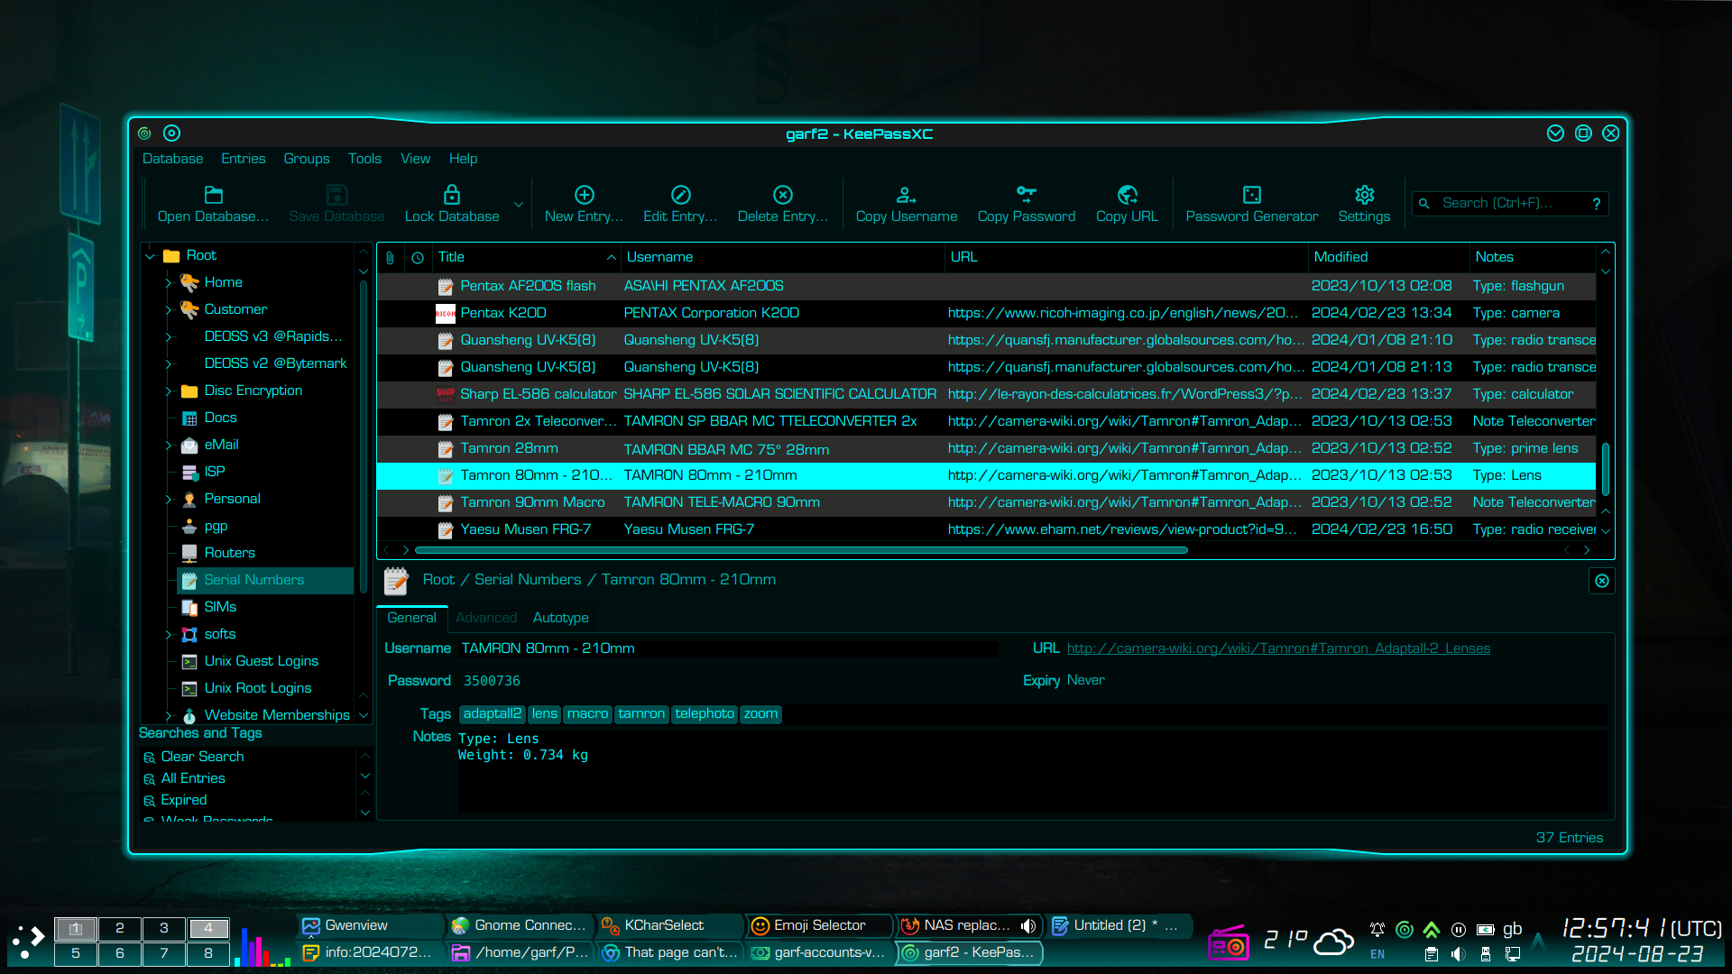Sort entries by Title column header
This screenshot has height=974, width=1732.
tap(525, 257)
